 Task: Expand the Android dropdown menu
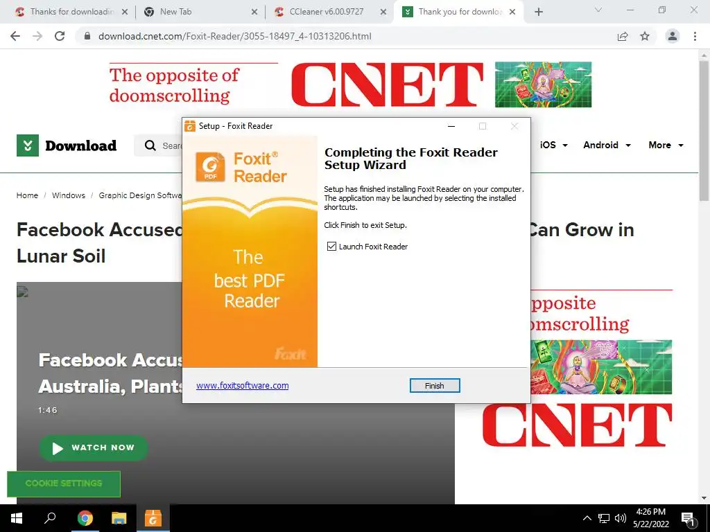(607, 145)
